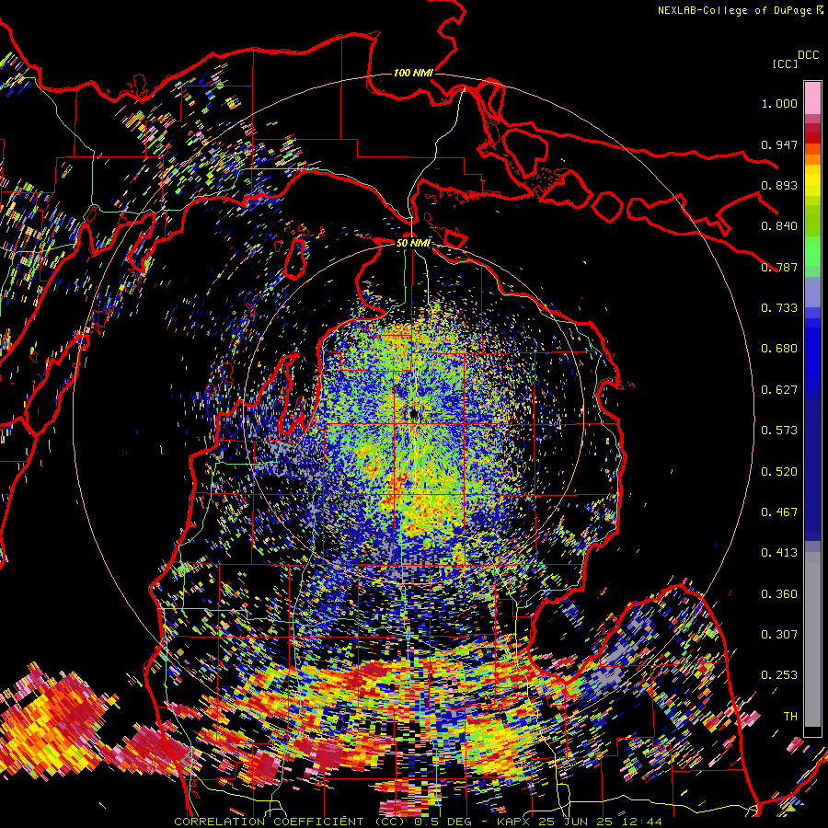Click the TH threshold legend label
Image resolution: width=828 pixels, height=828 pixels.
coord(790,717)
